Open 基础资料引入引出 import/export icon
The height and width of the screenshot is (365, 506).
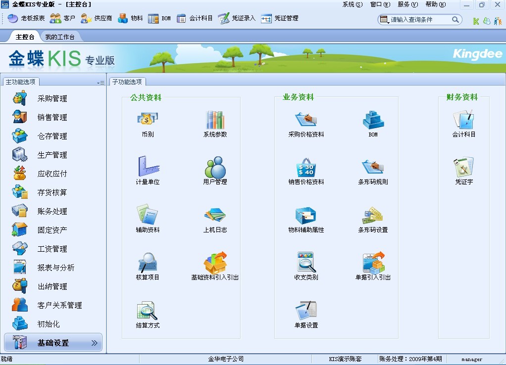(215, 267)
